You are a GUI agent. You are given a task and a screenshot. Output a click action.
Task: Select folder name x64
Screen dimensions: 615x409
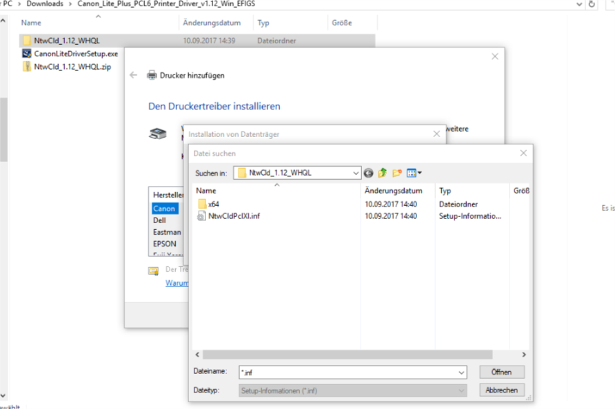tap(213, 204)
